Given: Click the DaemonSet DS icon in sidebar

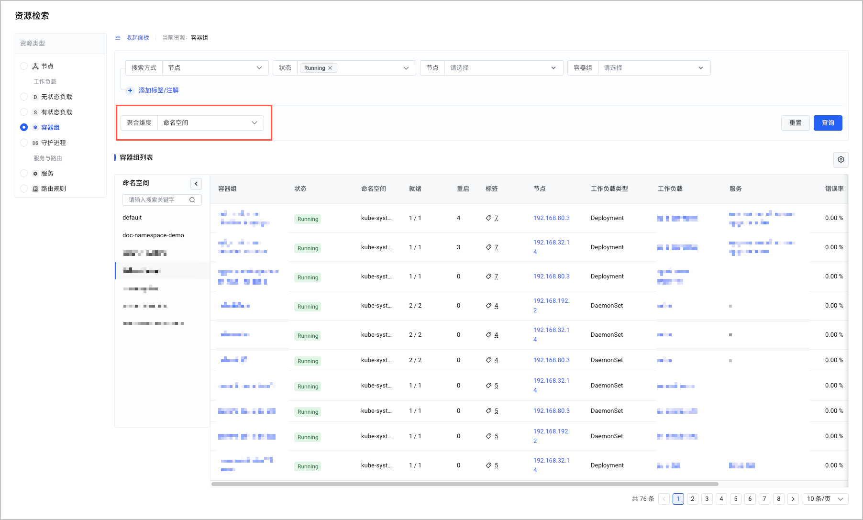Looking at the screenshot, I should click(x=35, y=143).
